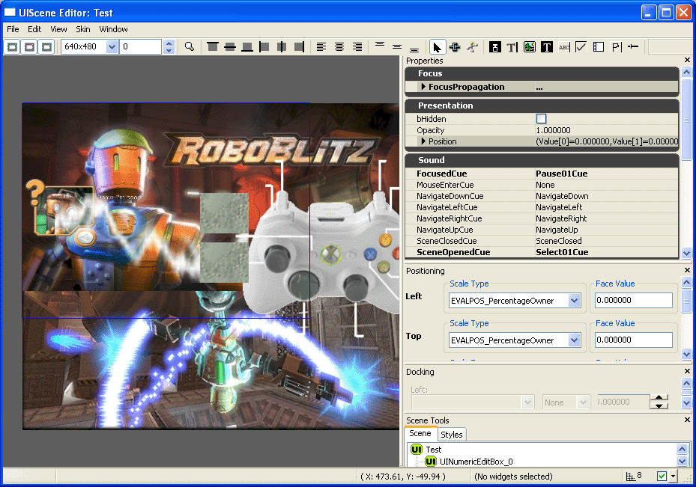Select the panel widget tool
The image size is (696, 487).
(x=599, y=46)
